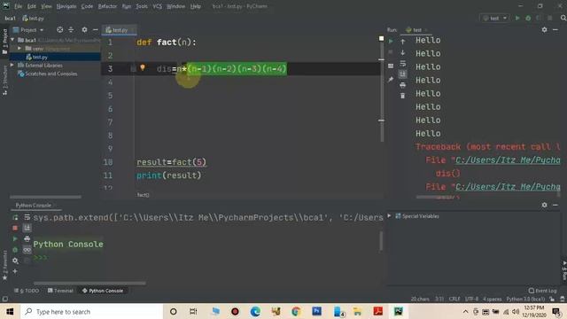Viewport: 567px width, 319px height.
Task: Click the Python interpreter status bar entry
Action: 525,300
